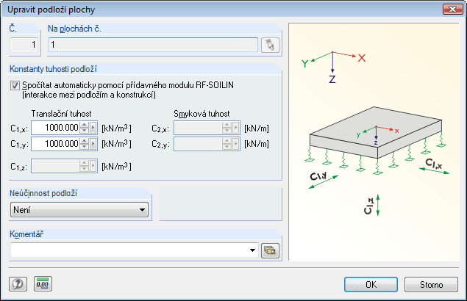The image size is (467, 301).
Task: Click the Konstanty tuhosti podloží section title
Action: pos(53,69)
